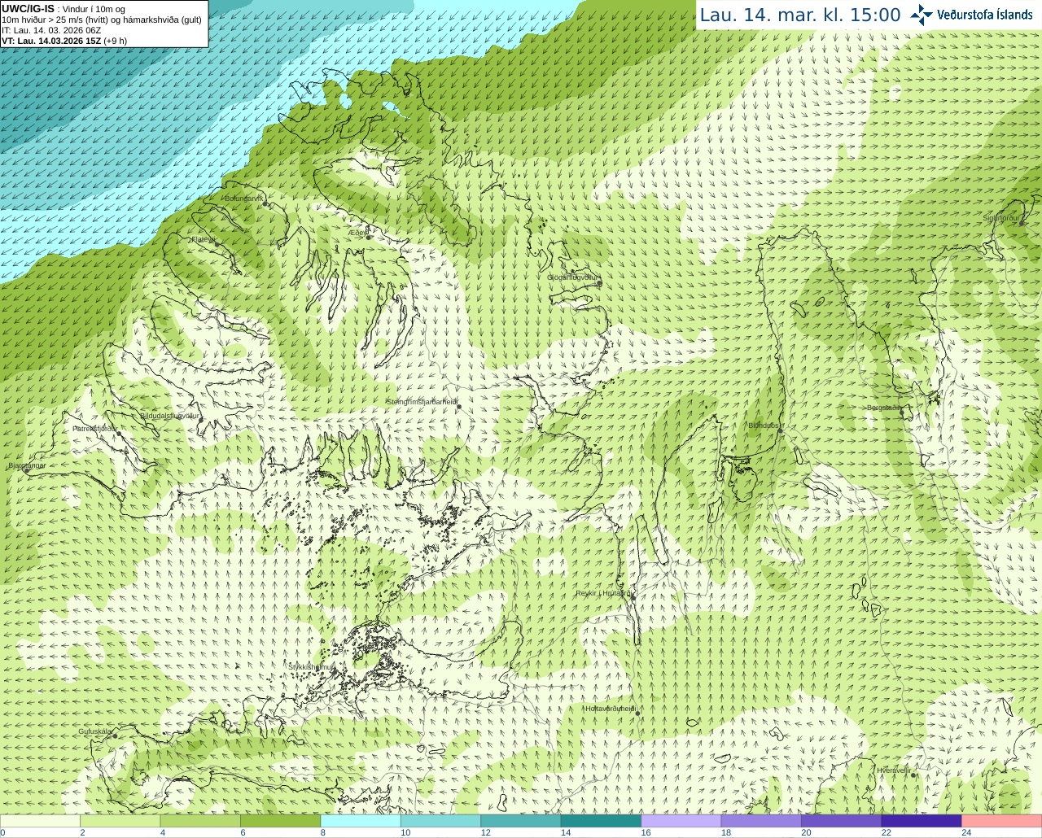This screenshot has height=838, width=1042.
Task: Select the Flateyri station dot
Action: tap(217, 243)
